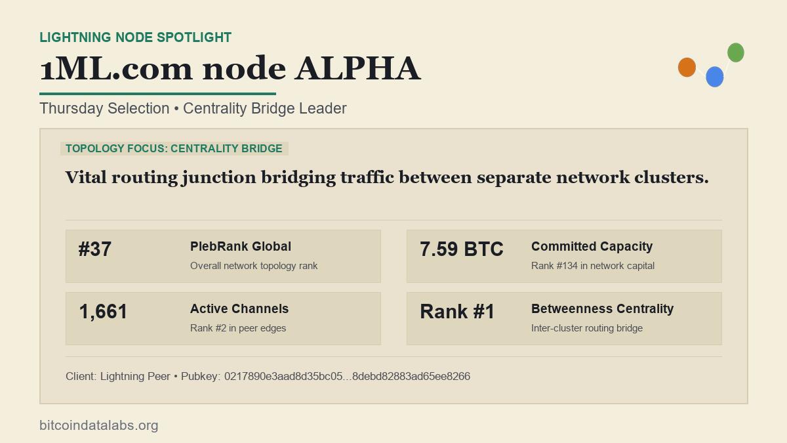Select the PlebRank Global #37 card

(223, 256)
